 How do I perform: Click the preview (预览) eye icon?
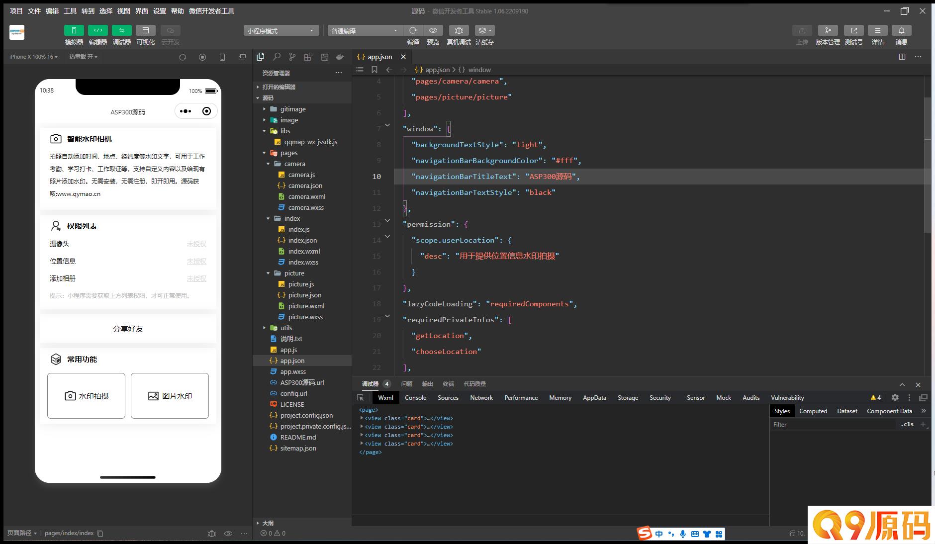pos(433,30)
